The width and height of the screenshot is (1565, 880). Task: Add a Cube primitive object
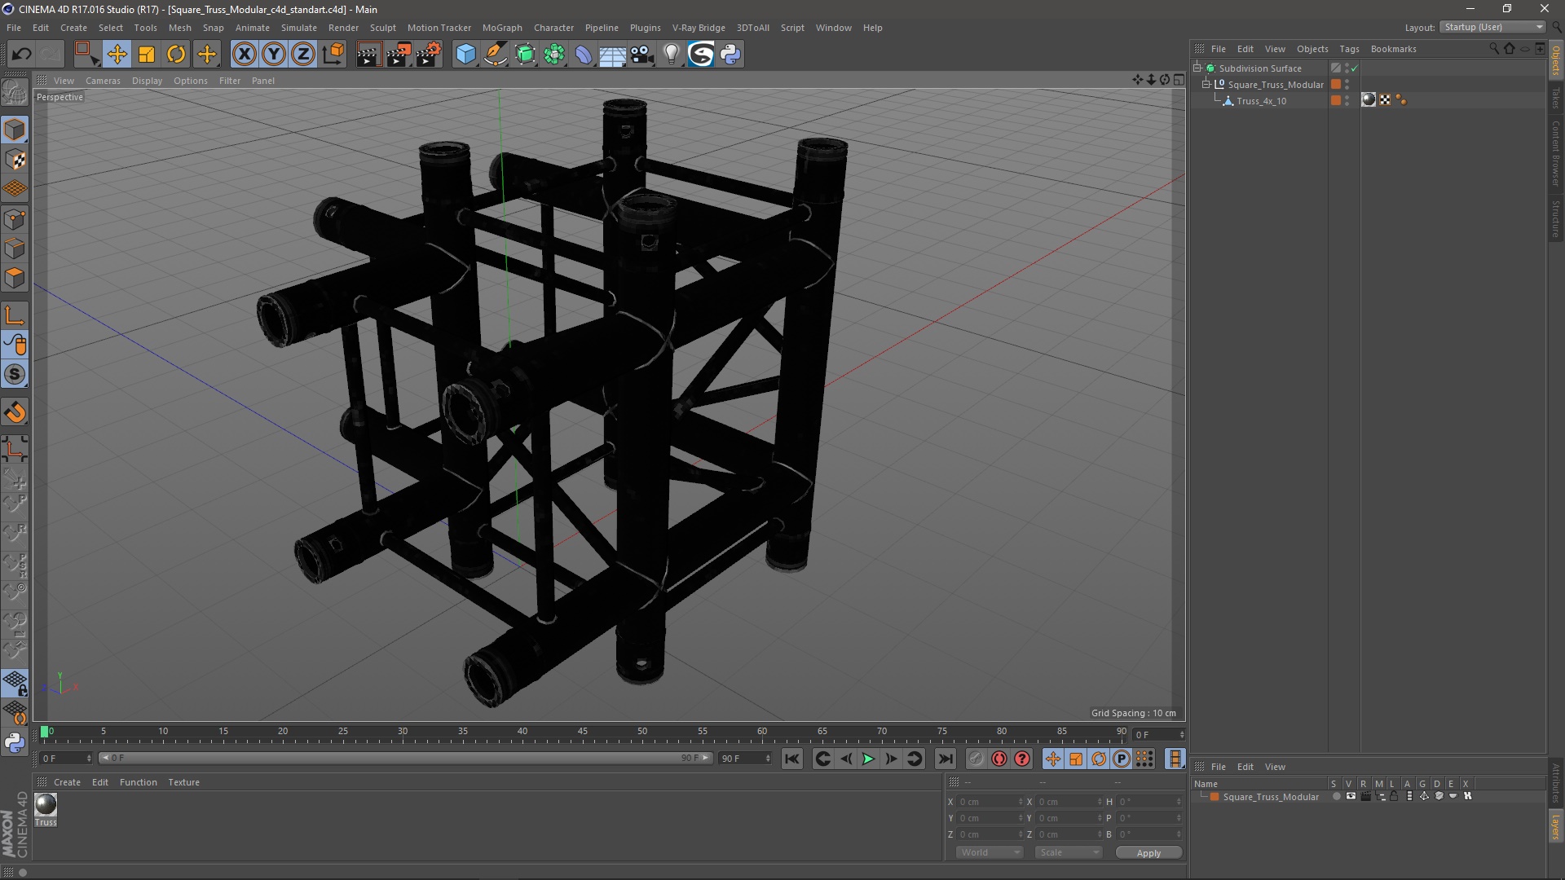(465, 55)
